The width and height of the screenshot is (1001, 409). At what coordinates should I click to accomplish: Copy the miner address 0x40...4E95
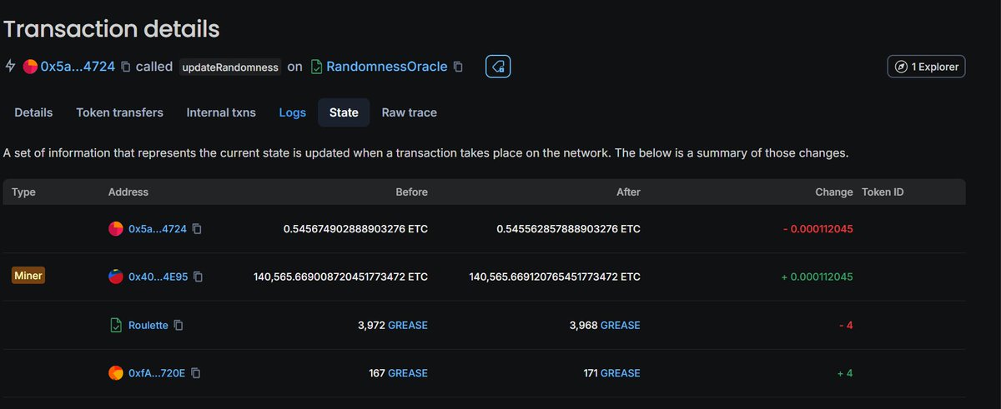[198, 277]
